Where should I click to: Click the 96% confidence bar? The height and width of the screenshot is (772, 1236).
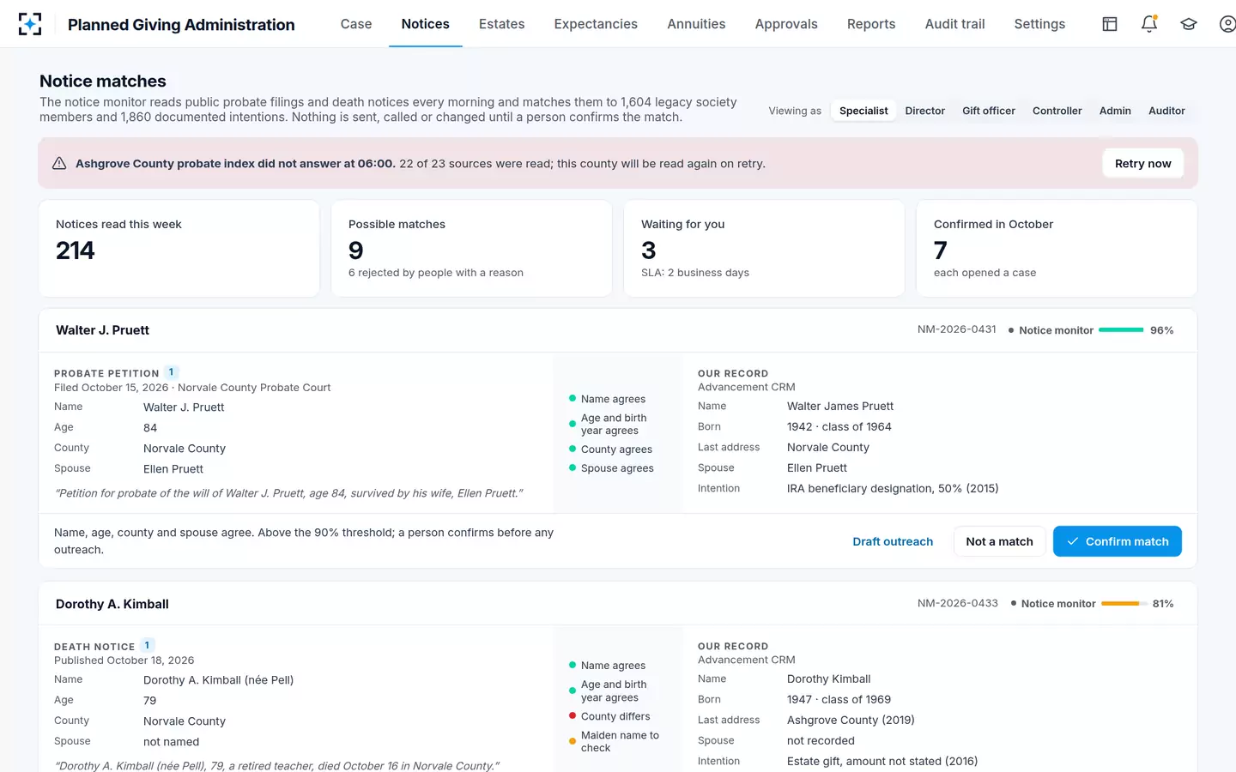click(x=1121, y=330)
